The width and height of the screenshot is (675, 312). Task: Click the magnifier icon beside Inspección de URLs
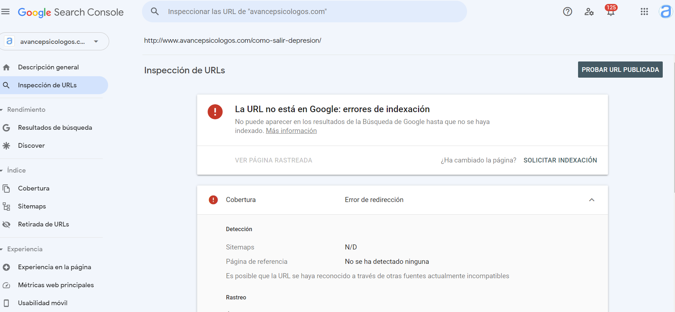pos(6,85)
